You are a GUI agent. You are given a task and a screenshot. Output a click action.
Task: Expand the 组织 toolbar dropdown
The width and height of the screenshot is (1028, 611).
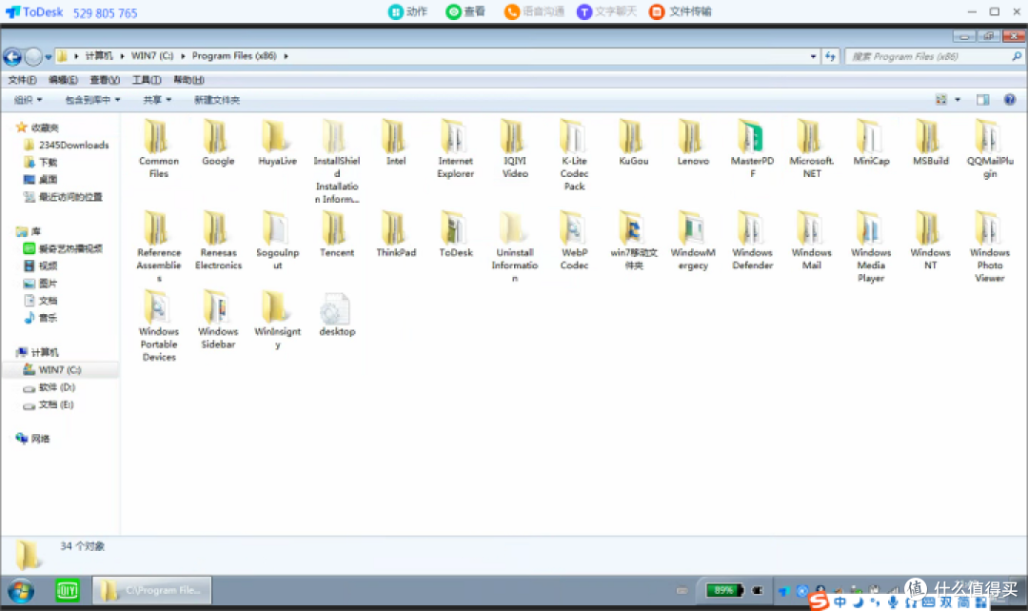[x=29, y=100]
